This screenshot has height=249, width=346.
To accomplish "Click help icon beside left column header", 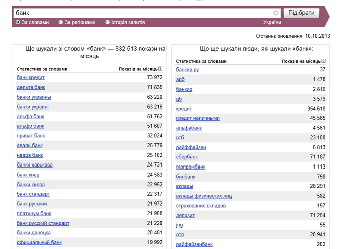I will click(160, 69).
